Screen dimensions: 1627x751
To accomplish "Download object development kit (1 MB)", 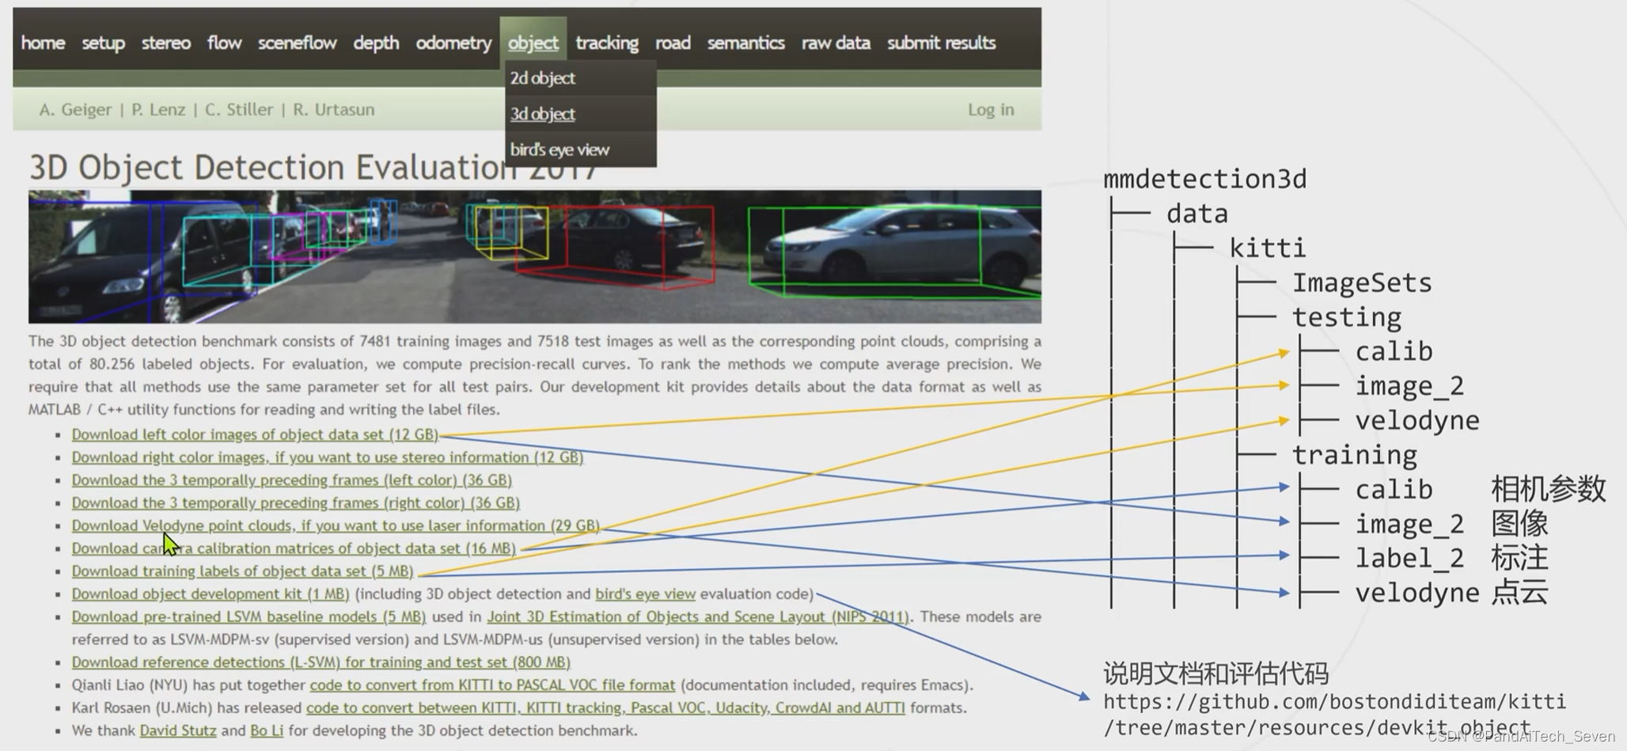I will click(x=210, y=594).
